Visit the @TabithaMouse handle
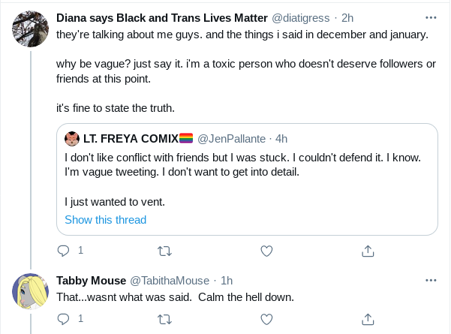The height and width of the screenshot is (334, 451). (x=170, y=281)
